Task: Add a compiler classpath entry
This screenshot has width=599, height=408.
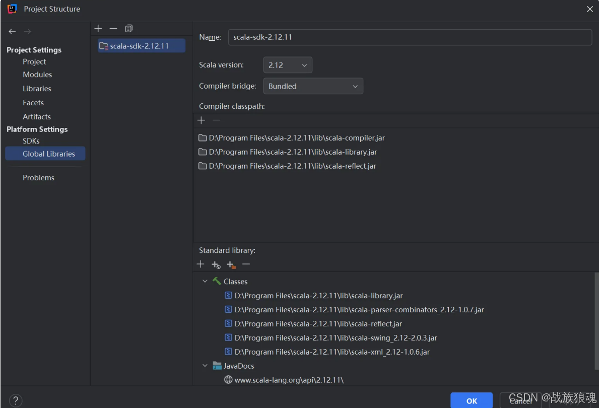Action: coord(202,120)
